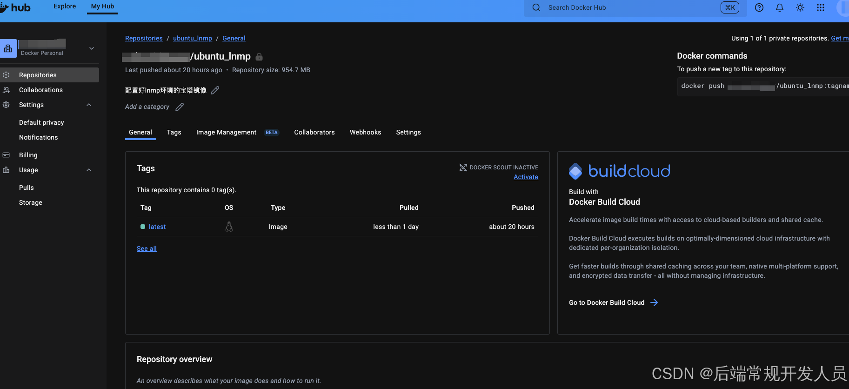Click the Repositories sidebar icon
This screenshot has height=389, width=849.
click(6, 75)
